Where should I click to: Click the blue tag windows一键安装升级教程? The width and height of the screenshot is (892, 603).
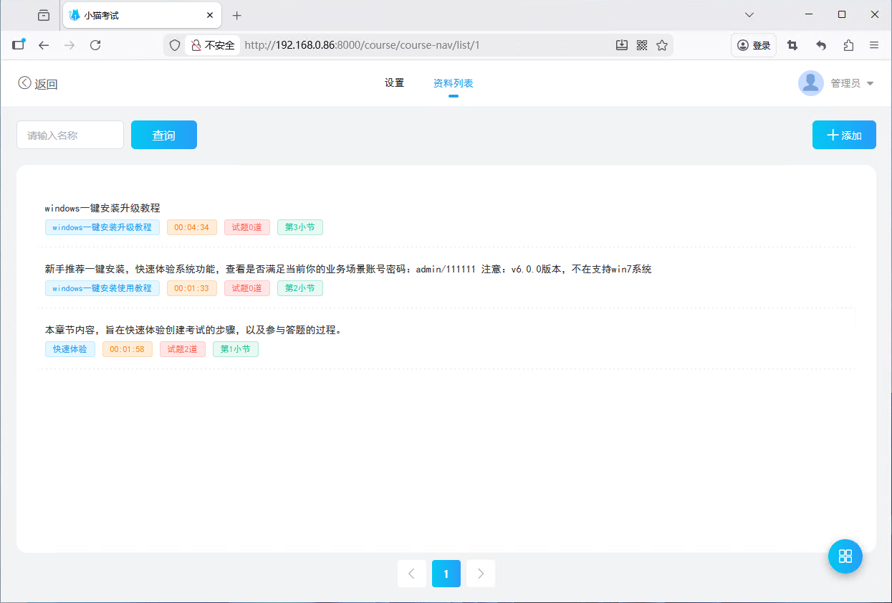tap(102, 227)
